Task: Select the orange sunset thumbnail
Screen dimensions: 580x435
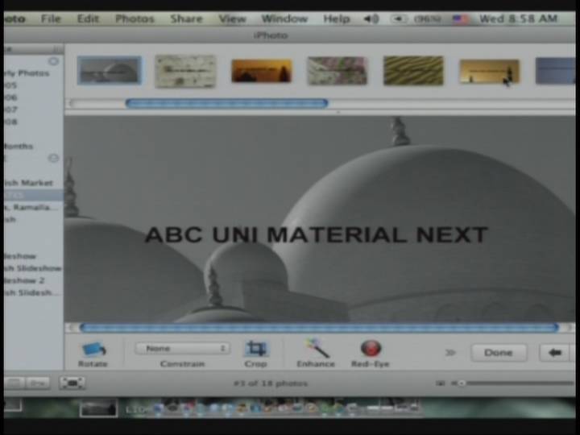Action: tap(262, 71)
